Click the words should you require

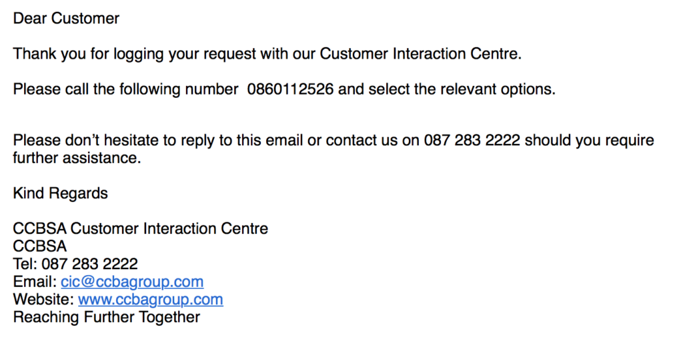tap(590, 141)
